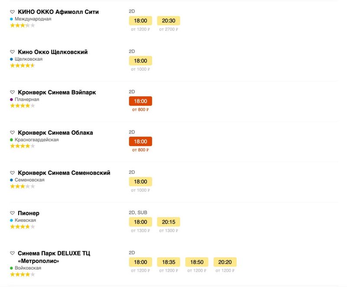Favorite Синема Парк DELUXE ТЦ «Метрополис»

click(x=13, y=254)
